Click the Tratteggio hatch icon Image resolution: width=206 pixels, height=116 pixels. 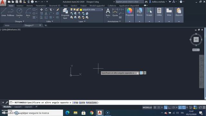34,17
